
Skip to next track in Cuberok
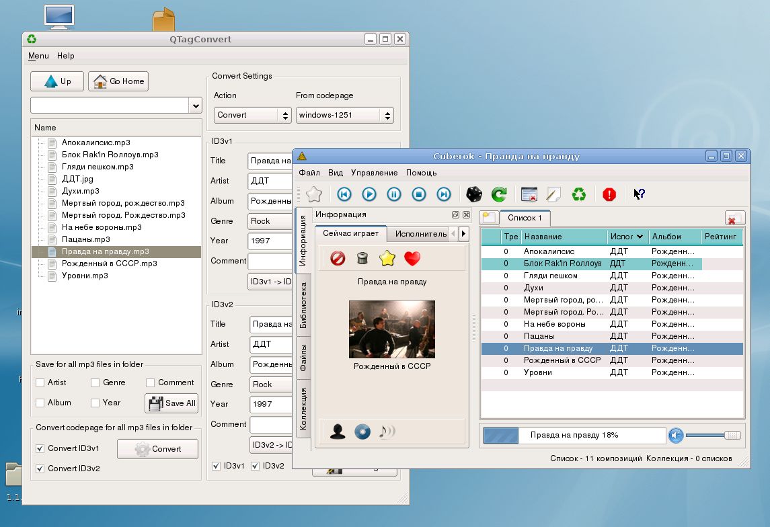(444, 194)
